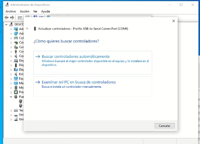Click the mouse icon on the second Mo row
Screen dimensions: 200x144
pos(16,88)
